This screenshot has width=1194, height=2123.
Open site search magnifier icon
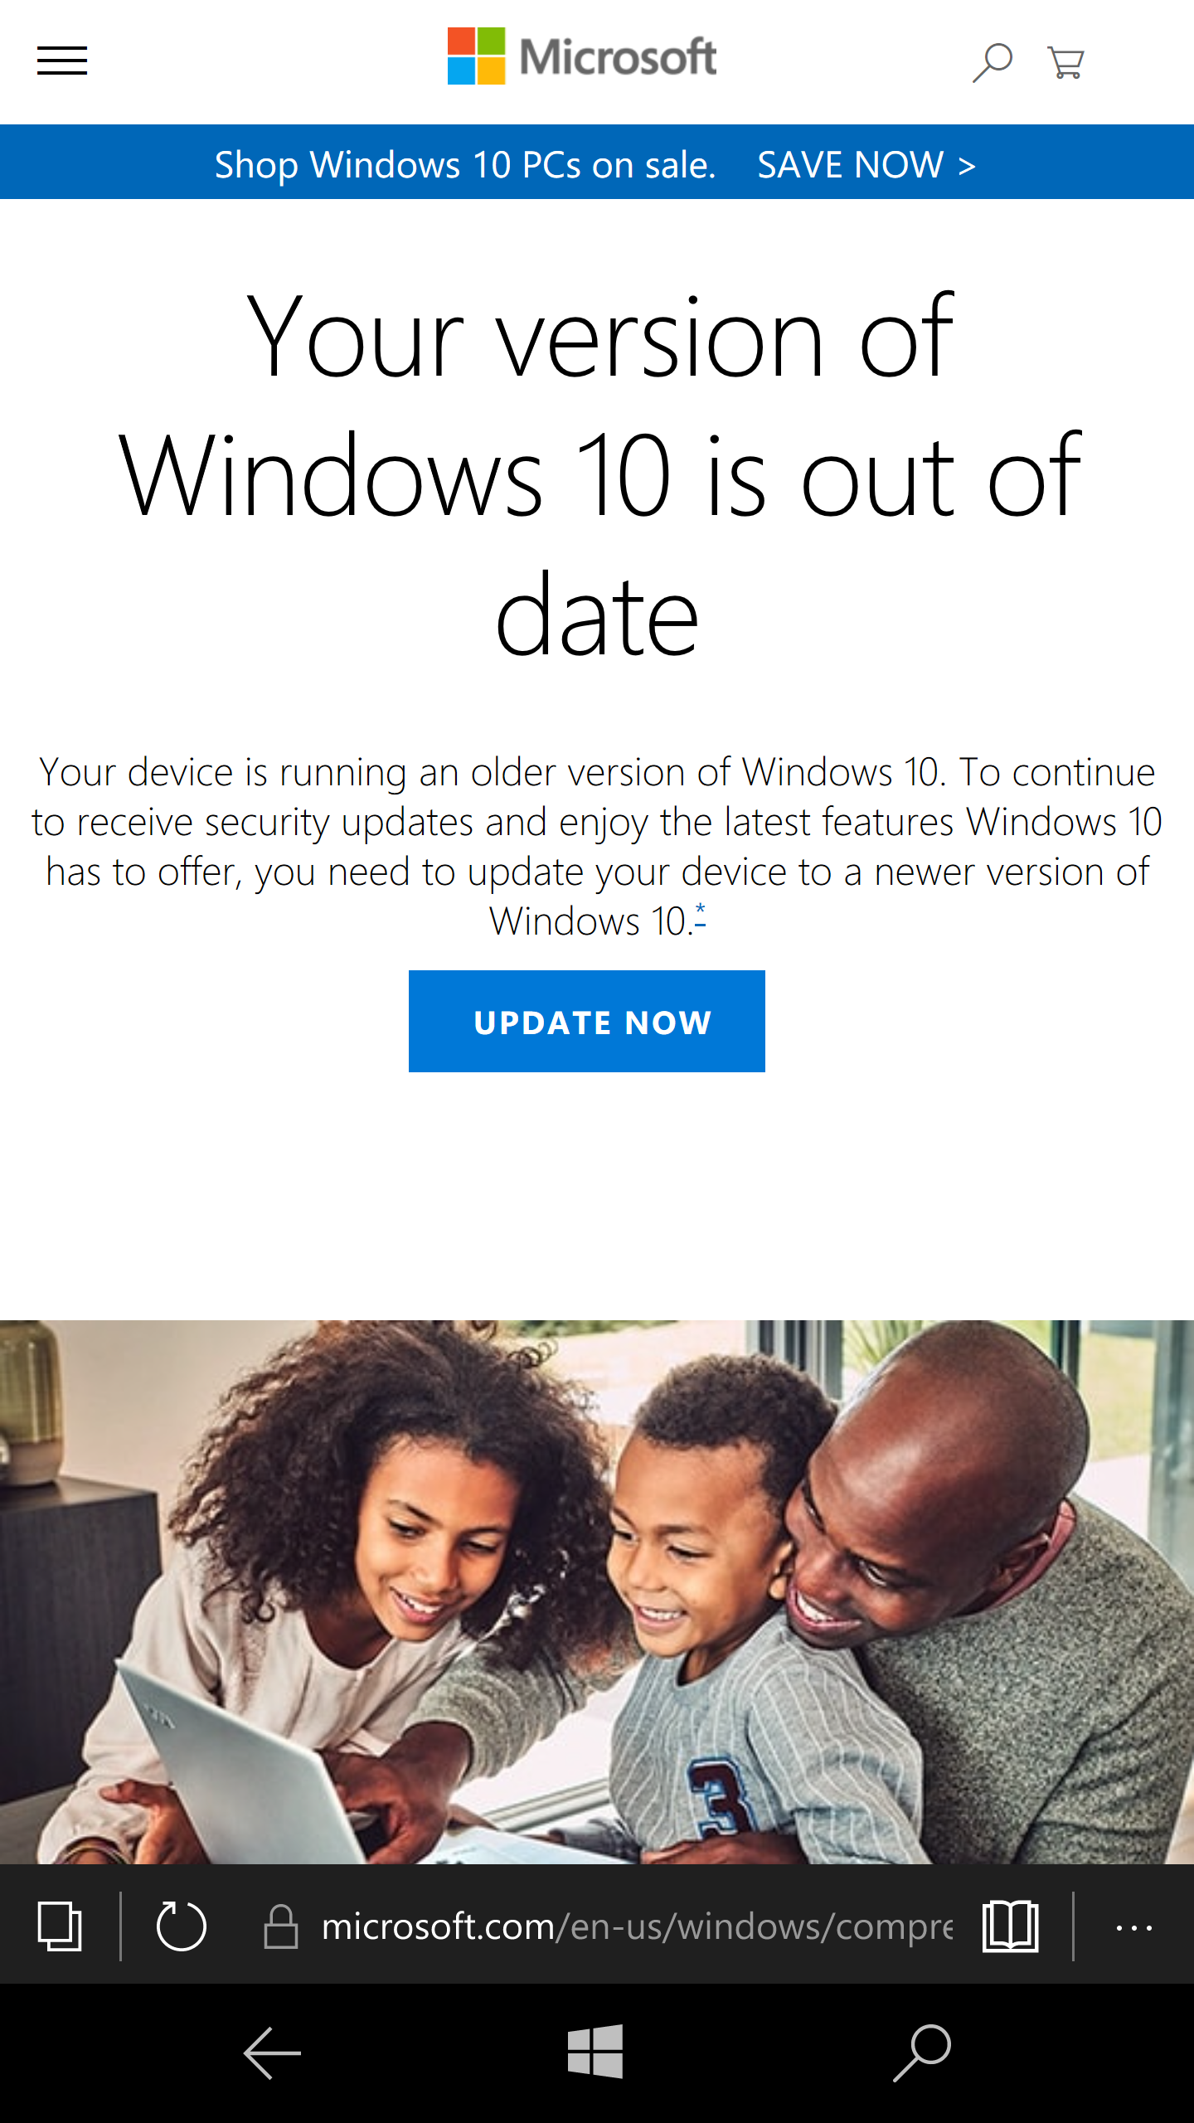(x=993, y=62)
